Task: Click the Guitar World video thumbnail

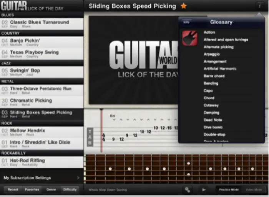Action: (133, 60)
